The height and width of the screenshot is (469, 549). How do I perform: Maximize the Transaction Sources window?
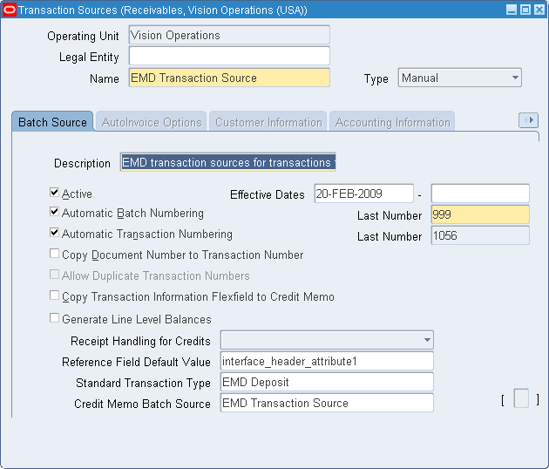tap(525, 10)
